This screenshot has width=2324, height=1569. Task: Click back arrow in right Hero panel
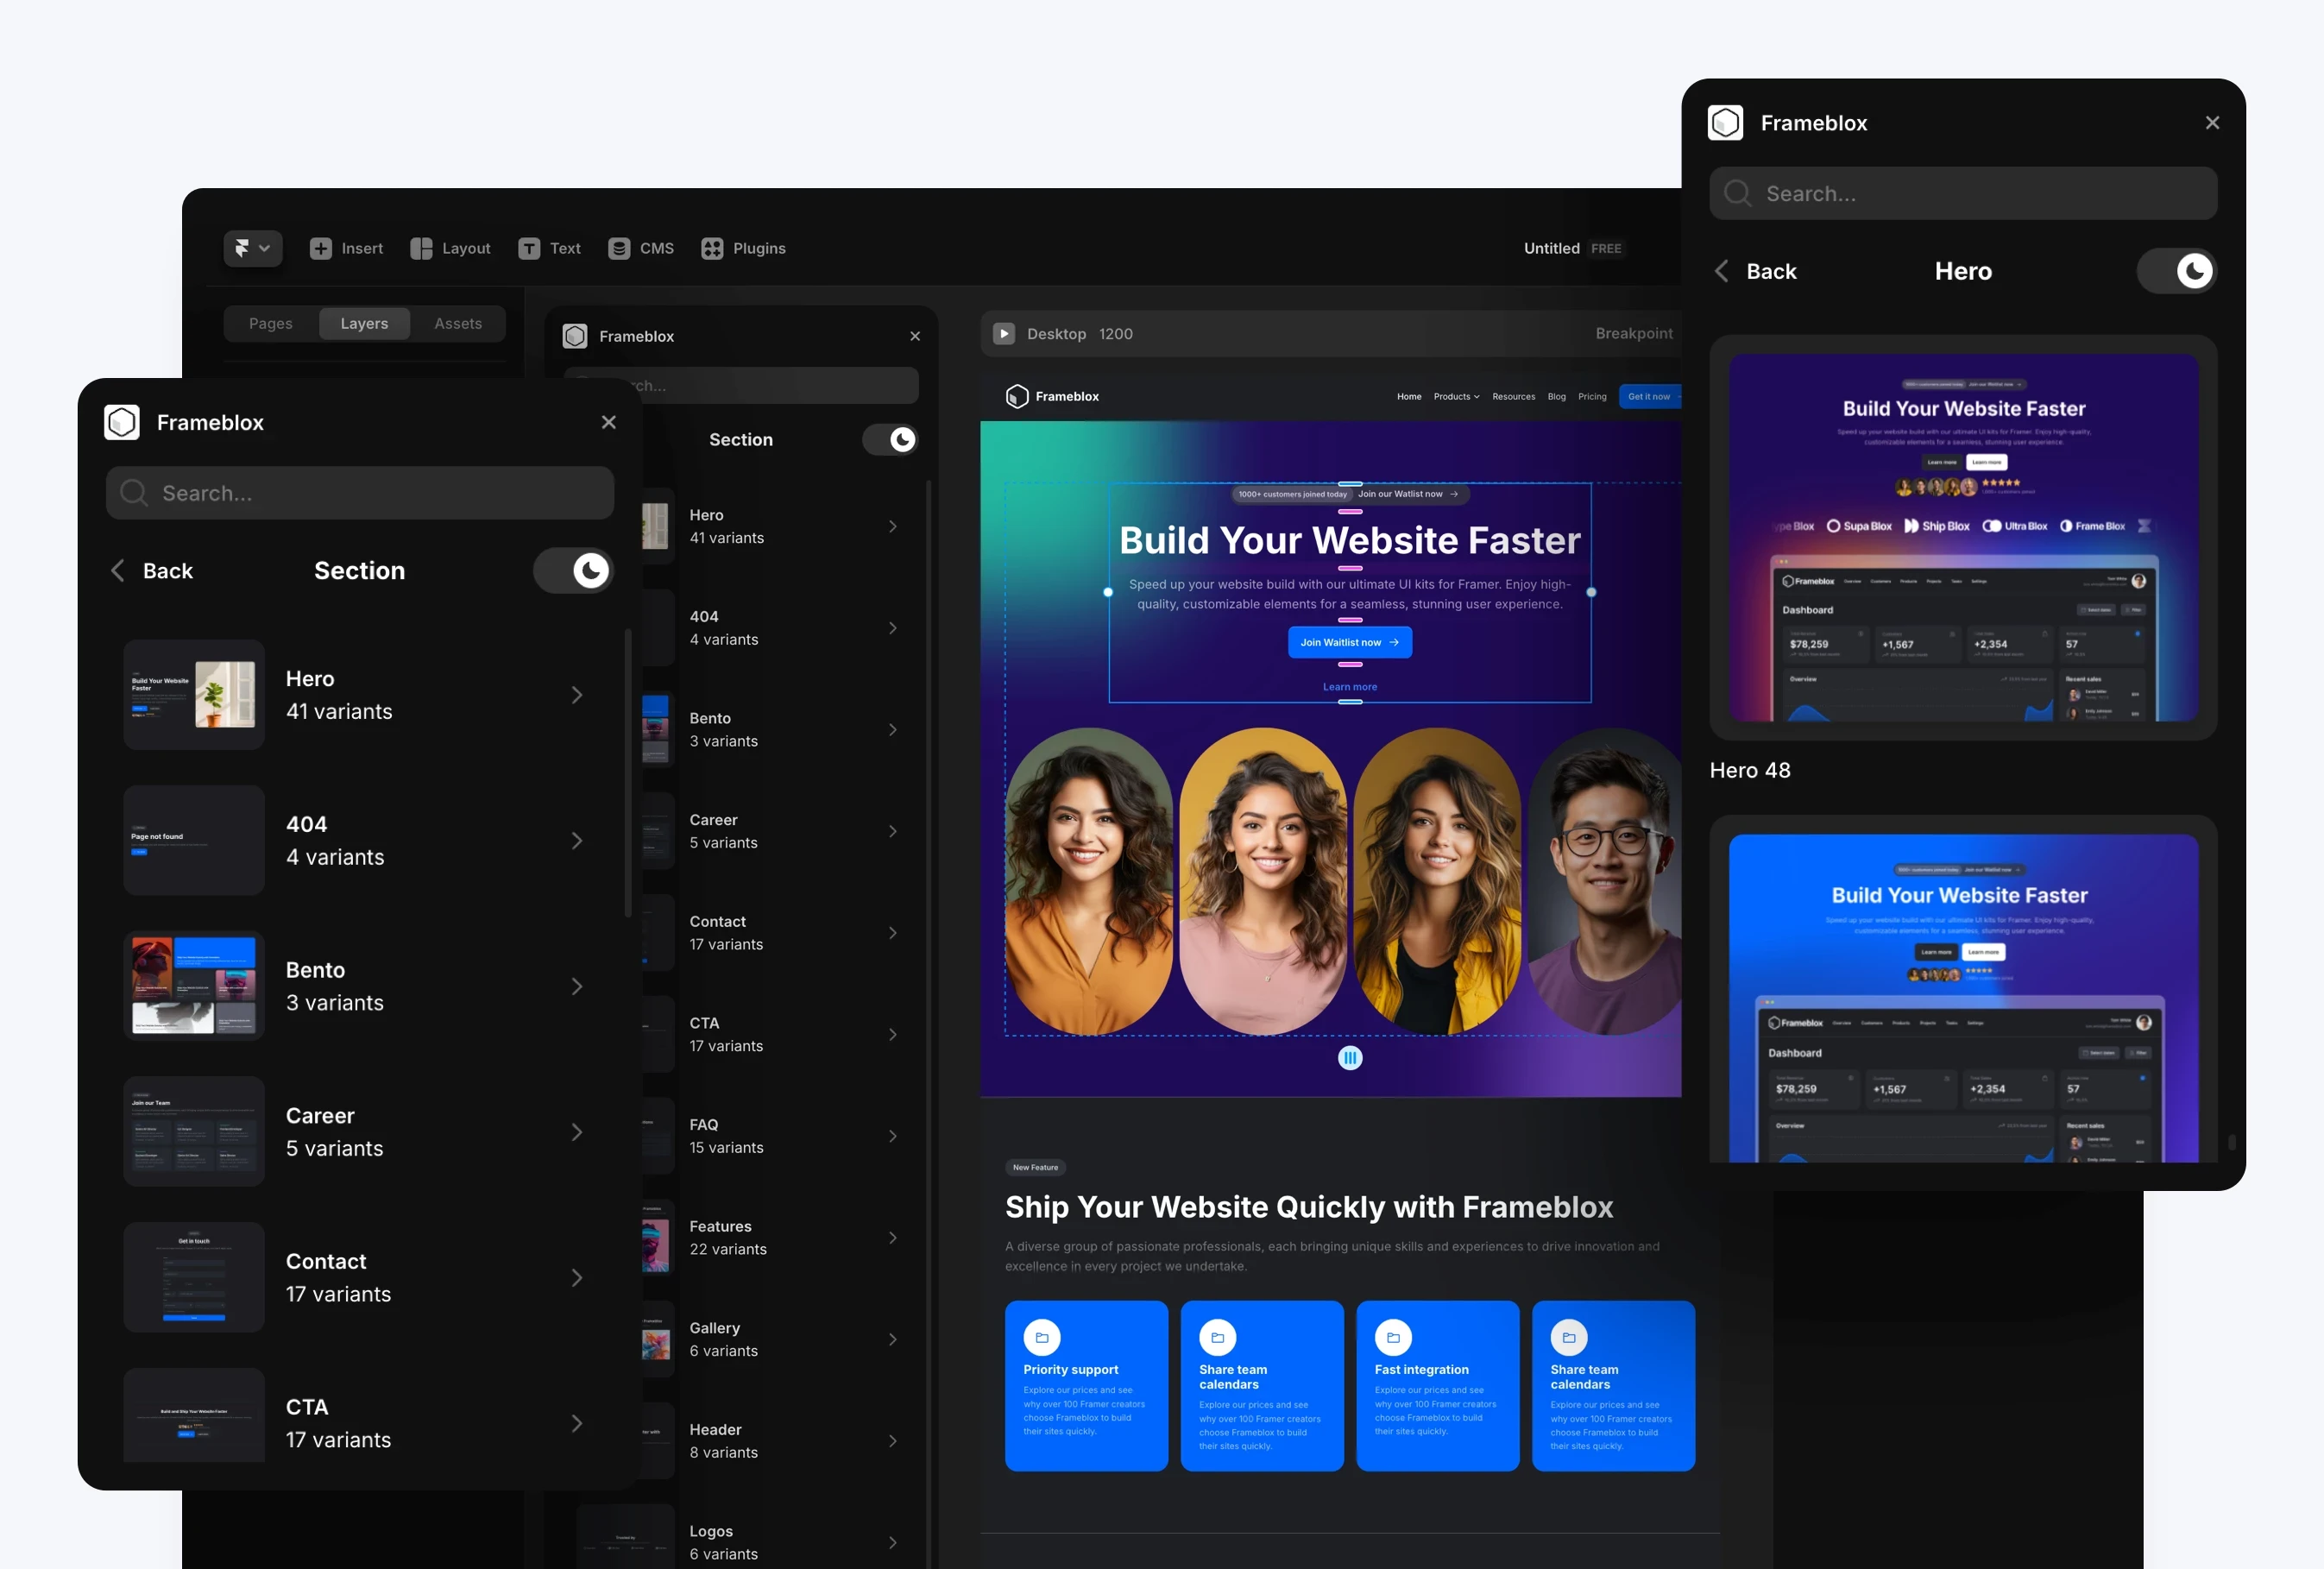click(1721, 271)
